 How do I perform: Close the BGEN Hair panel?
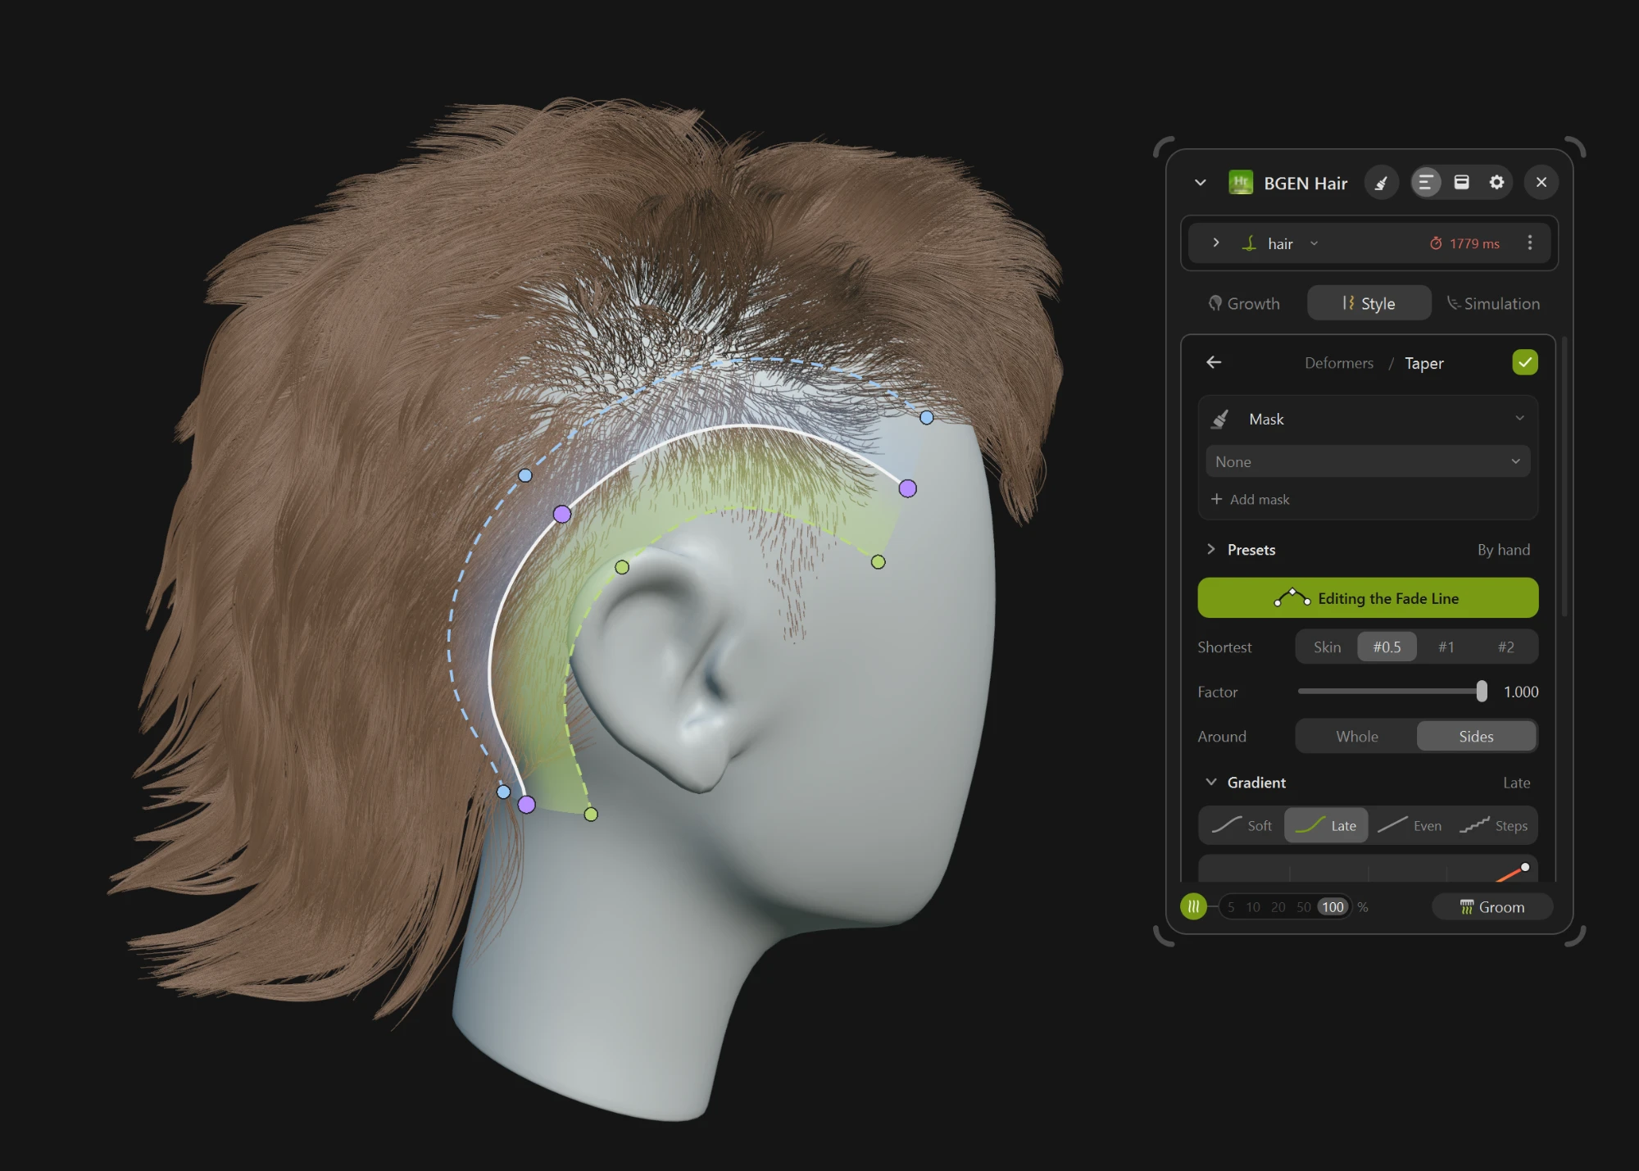(1541, 182)
